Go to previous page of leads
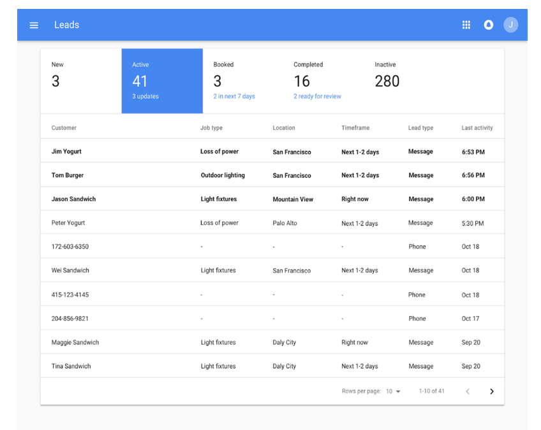This screenshot has width=541, height=430. [468, 391]
